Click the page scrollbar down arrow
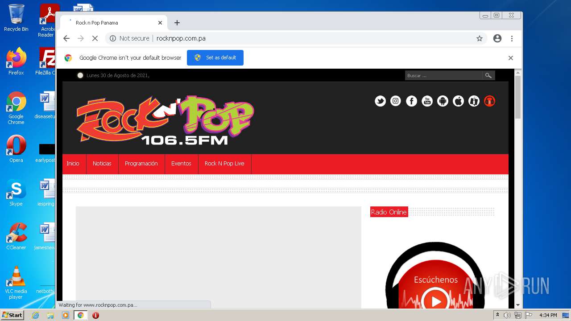The width and height of the screenshot is (571, 321). (518, 305)
